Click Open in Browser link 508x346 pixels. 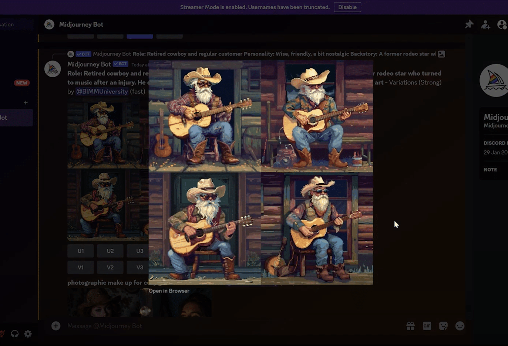[x=169, y=291]
